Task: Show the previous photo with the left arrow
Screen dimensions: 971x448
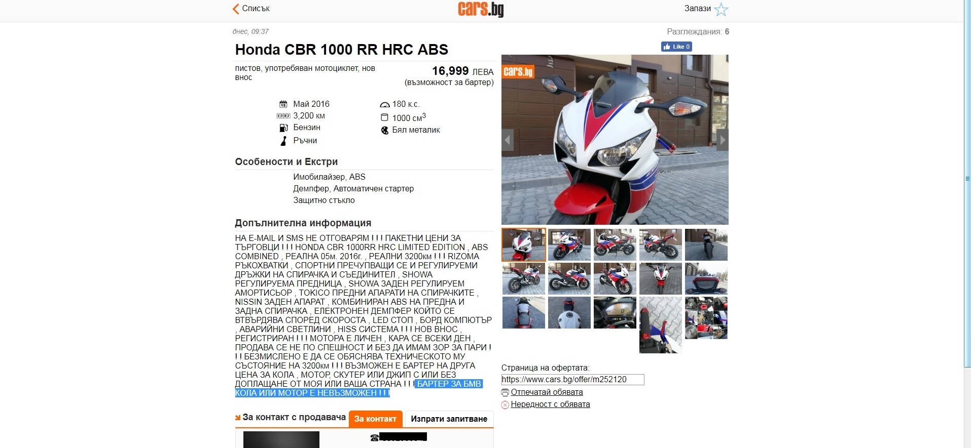Action: (508, 140)
